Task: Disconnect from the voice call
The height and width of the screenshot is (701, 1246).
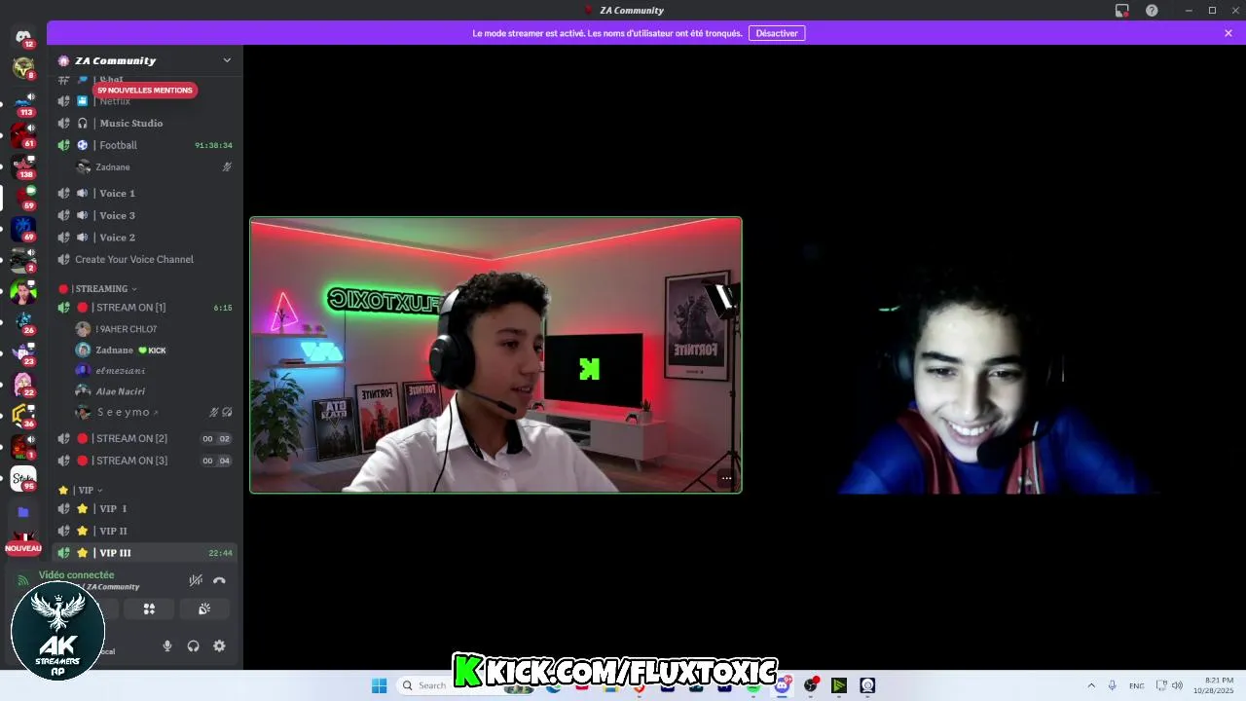Action: click(x=219, y=580)
